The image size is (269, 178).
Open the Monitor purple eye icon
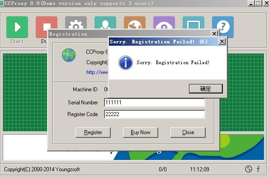coord(164,23)
